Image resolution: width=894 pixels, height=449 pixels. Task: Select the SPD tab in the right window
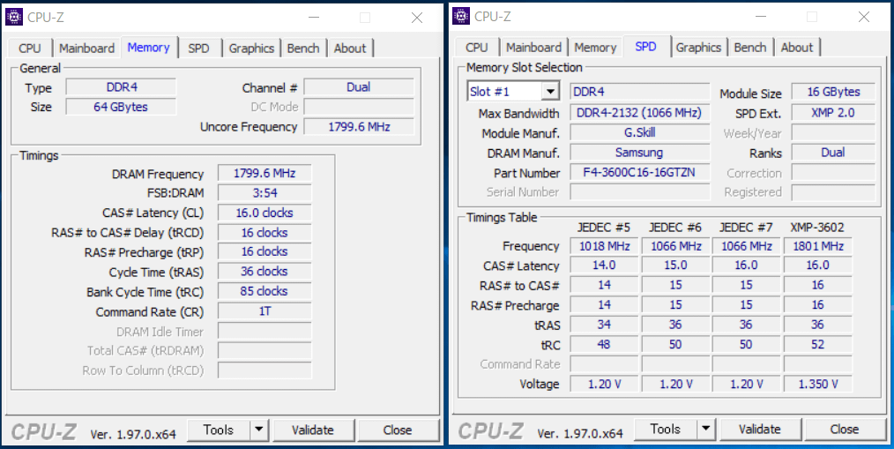(x=645, y=47)
